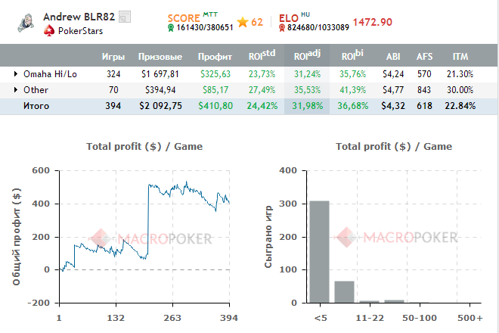
Task: Click the ELO HU rating label
Action: point(293,16)
